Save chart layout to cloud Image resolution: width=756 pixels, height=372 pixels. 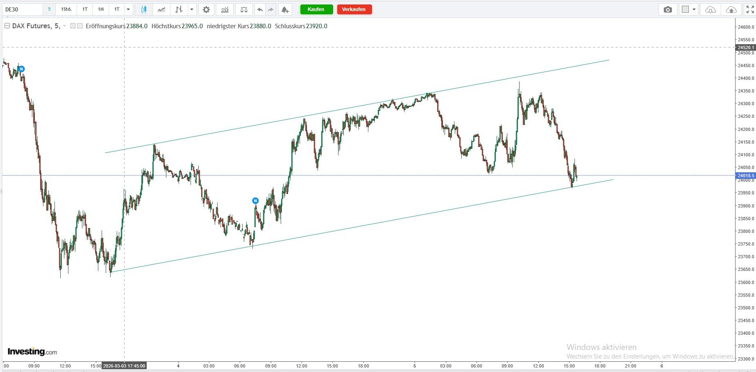click(731, 9)
